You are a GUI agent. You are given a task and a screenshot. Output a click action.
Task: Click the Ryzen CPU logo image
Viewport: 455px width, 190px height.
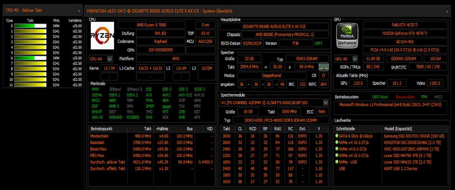click(102, 35)
